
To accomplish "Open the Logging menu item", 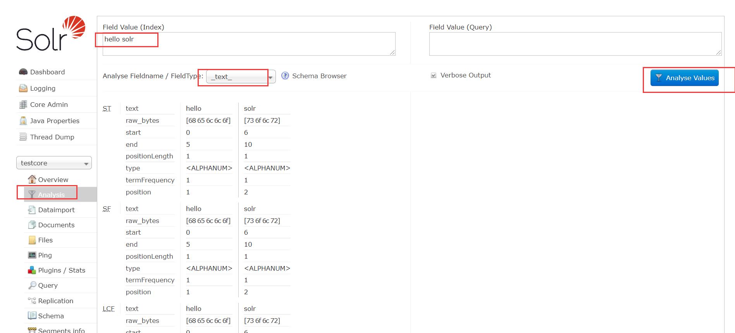I will (43, 88).
